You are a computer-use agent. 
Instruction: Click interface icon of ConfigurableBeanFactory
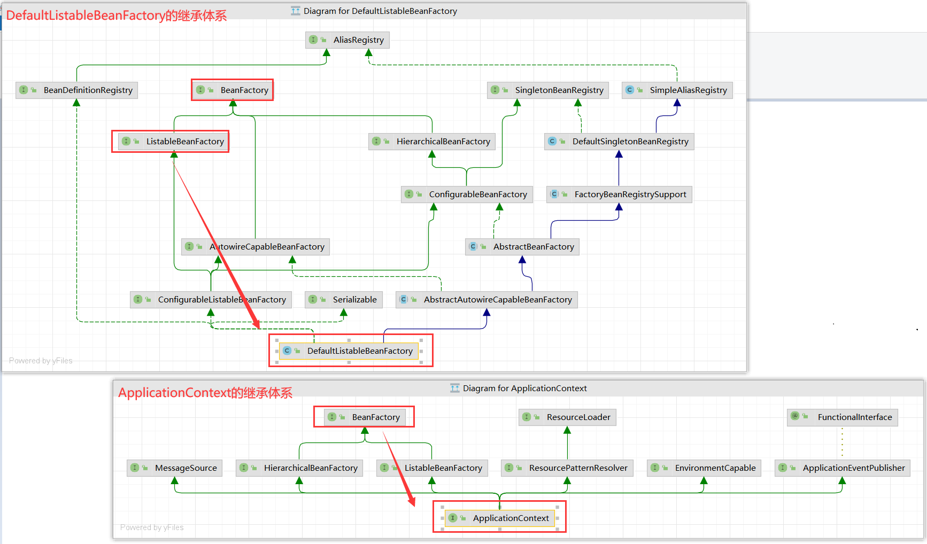tap(409, 194)
